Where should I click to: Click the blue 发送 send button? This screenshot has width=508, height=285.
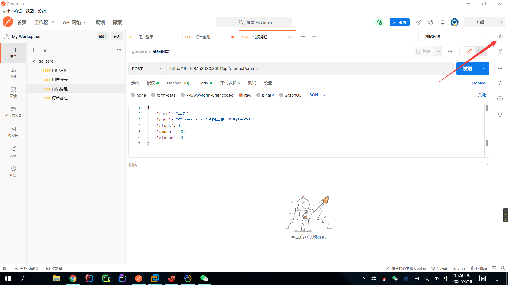pyautogui.click(x=467, y=69)
